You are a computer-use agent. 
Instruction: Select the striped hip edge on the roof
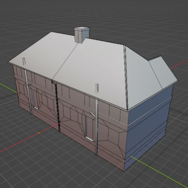click(x=126, y=77)
